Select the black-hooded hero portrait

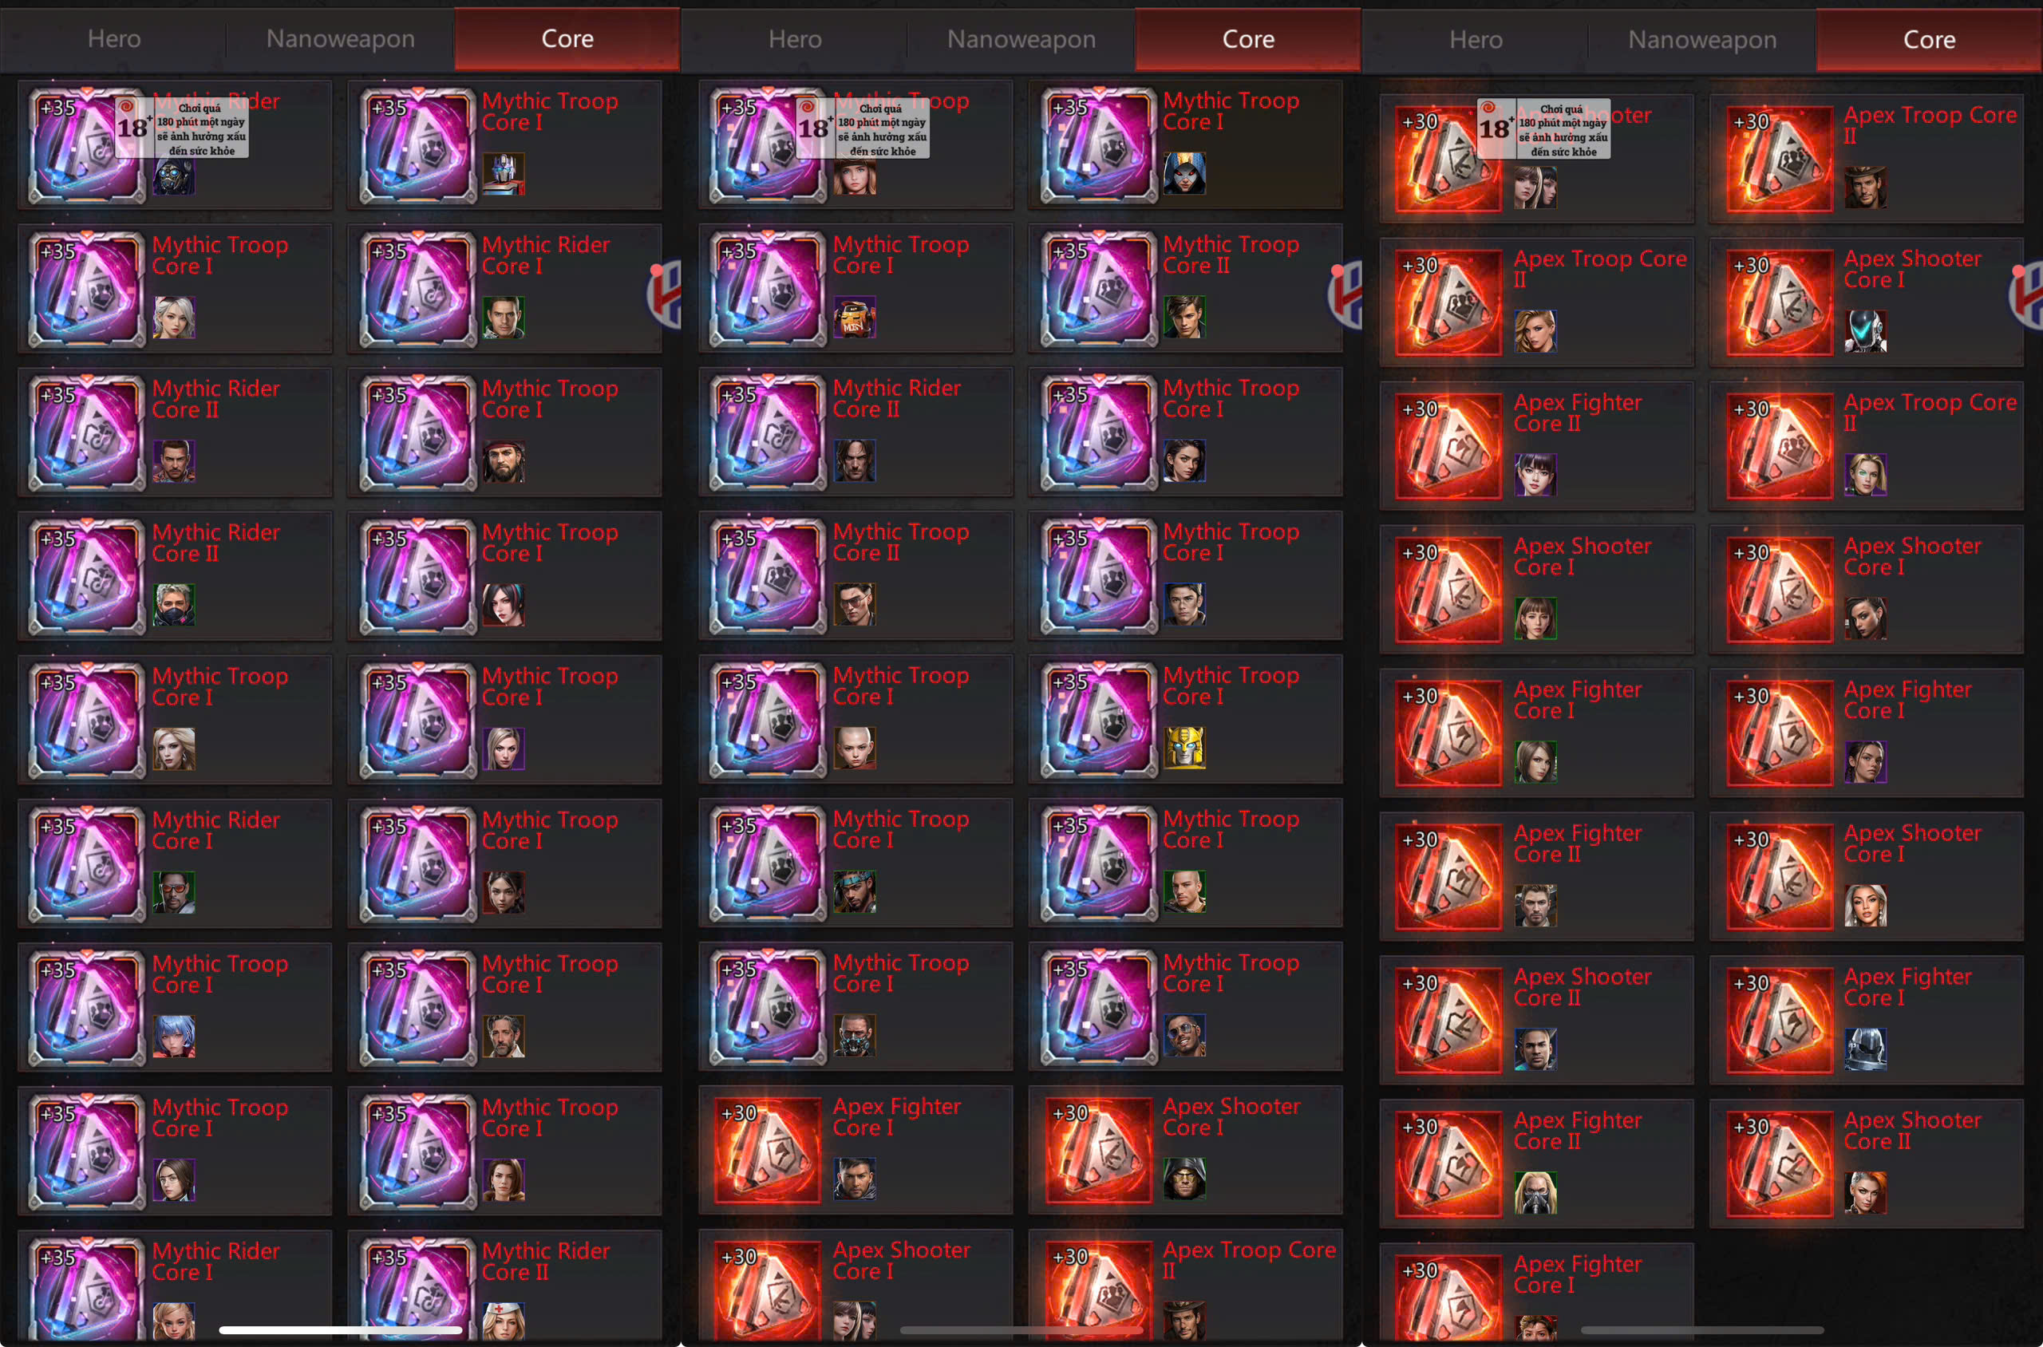1184,1179
